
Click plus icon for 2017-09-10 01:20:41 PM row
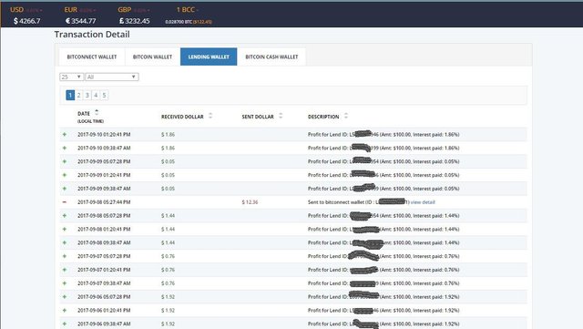point(65,134)
